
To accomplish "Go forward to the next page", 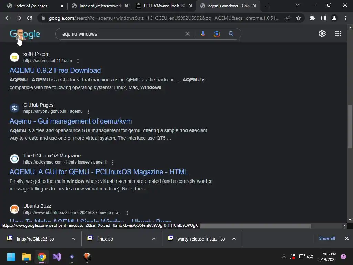I will pos(19,18).
